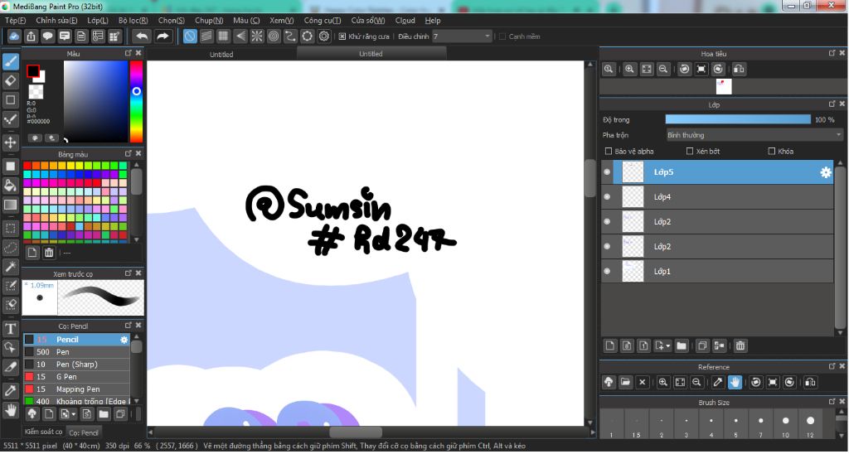Click the black foreground color swatch
This screenshot has height=454, width=849.
pos(33,71)
